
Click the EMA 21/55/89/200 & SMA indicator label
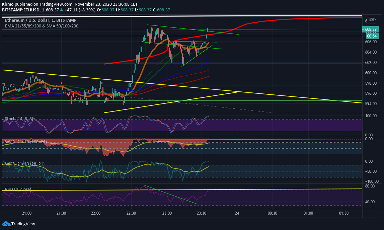click(42, 26)
